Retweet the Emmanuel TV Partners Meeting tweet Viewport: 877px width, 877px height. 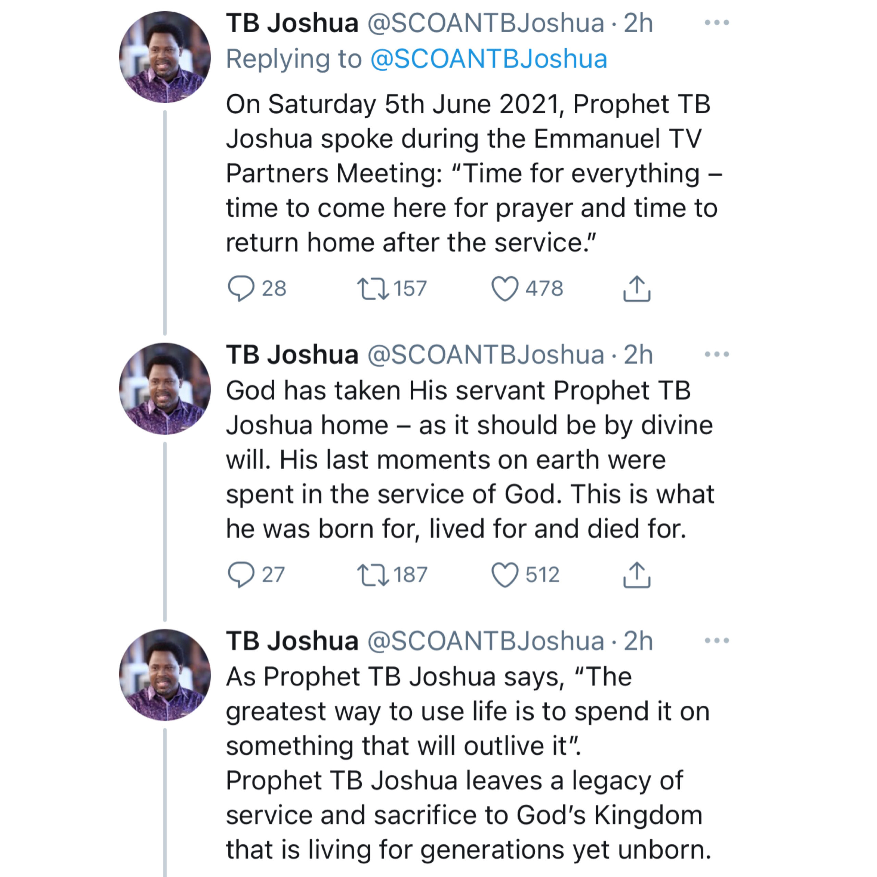click(x=373, y=289)
